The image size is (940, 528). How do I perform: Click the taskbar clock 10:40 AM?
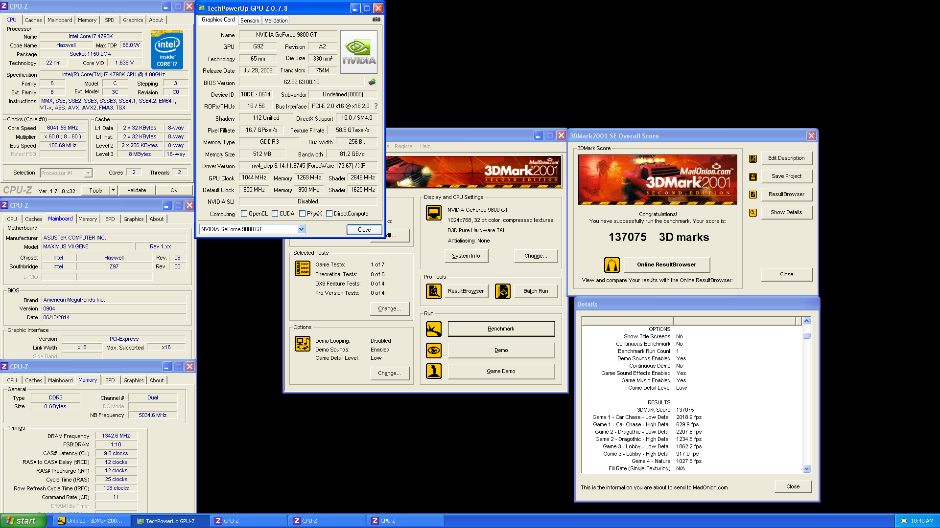[x=922, y=521]
